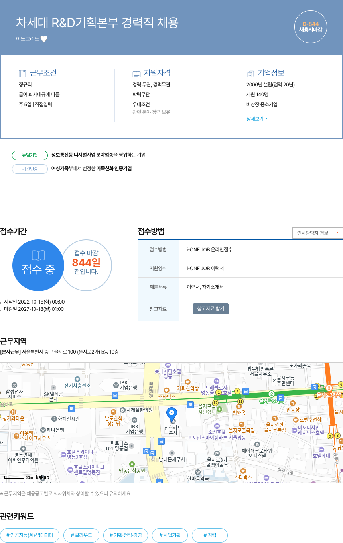Image resolution: width=343 pixels, height=543 pixels.
Task: Click the job title 차세대 R&D기획본부 경력직 채용
Action: (97, 23)
